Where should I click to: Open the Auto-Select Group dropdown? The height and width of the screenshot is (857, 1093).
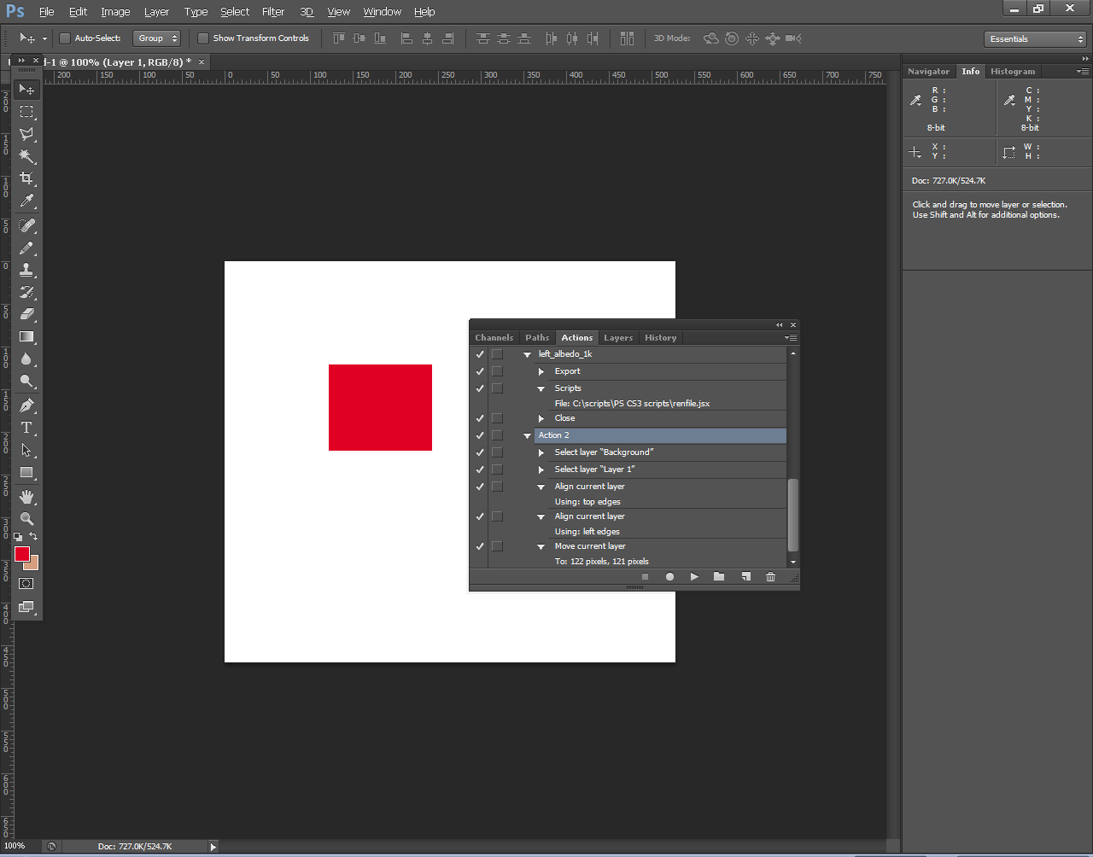(157, 38)
